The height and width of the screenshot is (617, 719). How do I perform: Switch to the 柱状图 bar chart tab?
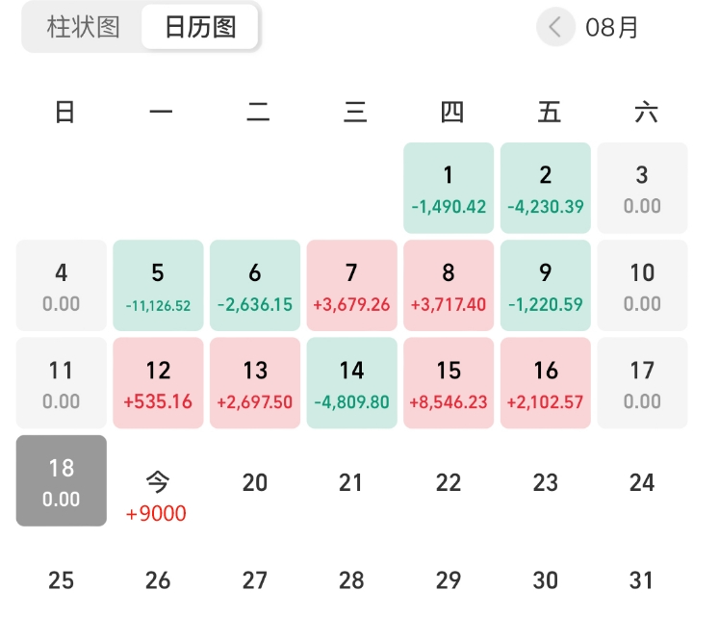click(x=83, y=27)
